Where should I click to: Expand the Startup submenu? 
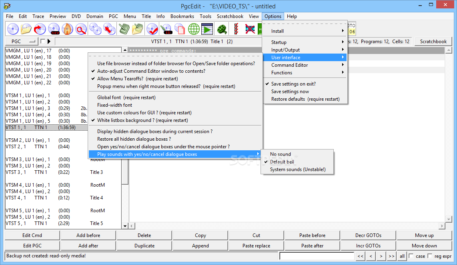coord(305,42)
